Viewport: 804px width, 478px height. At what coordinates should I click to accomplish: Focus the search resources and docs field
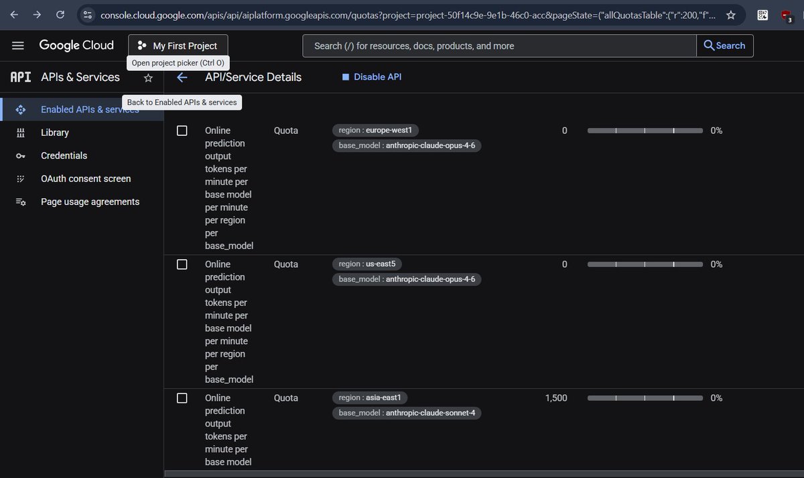(x=500, y=46)
